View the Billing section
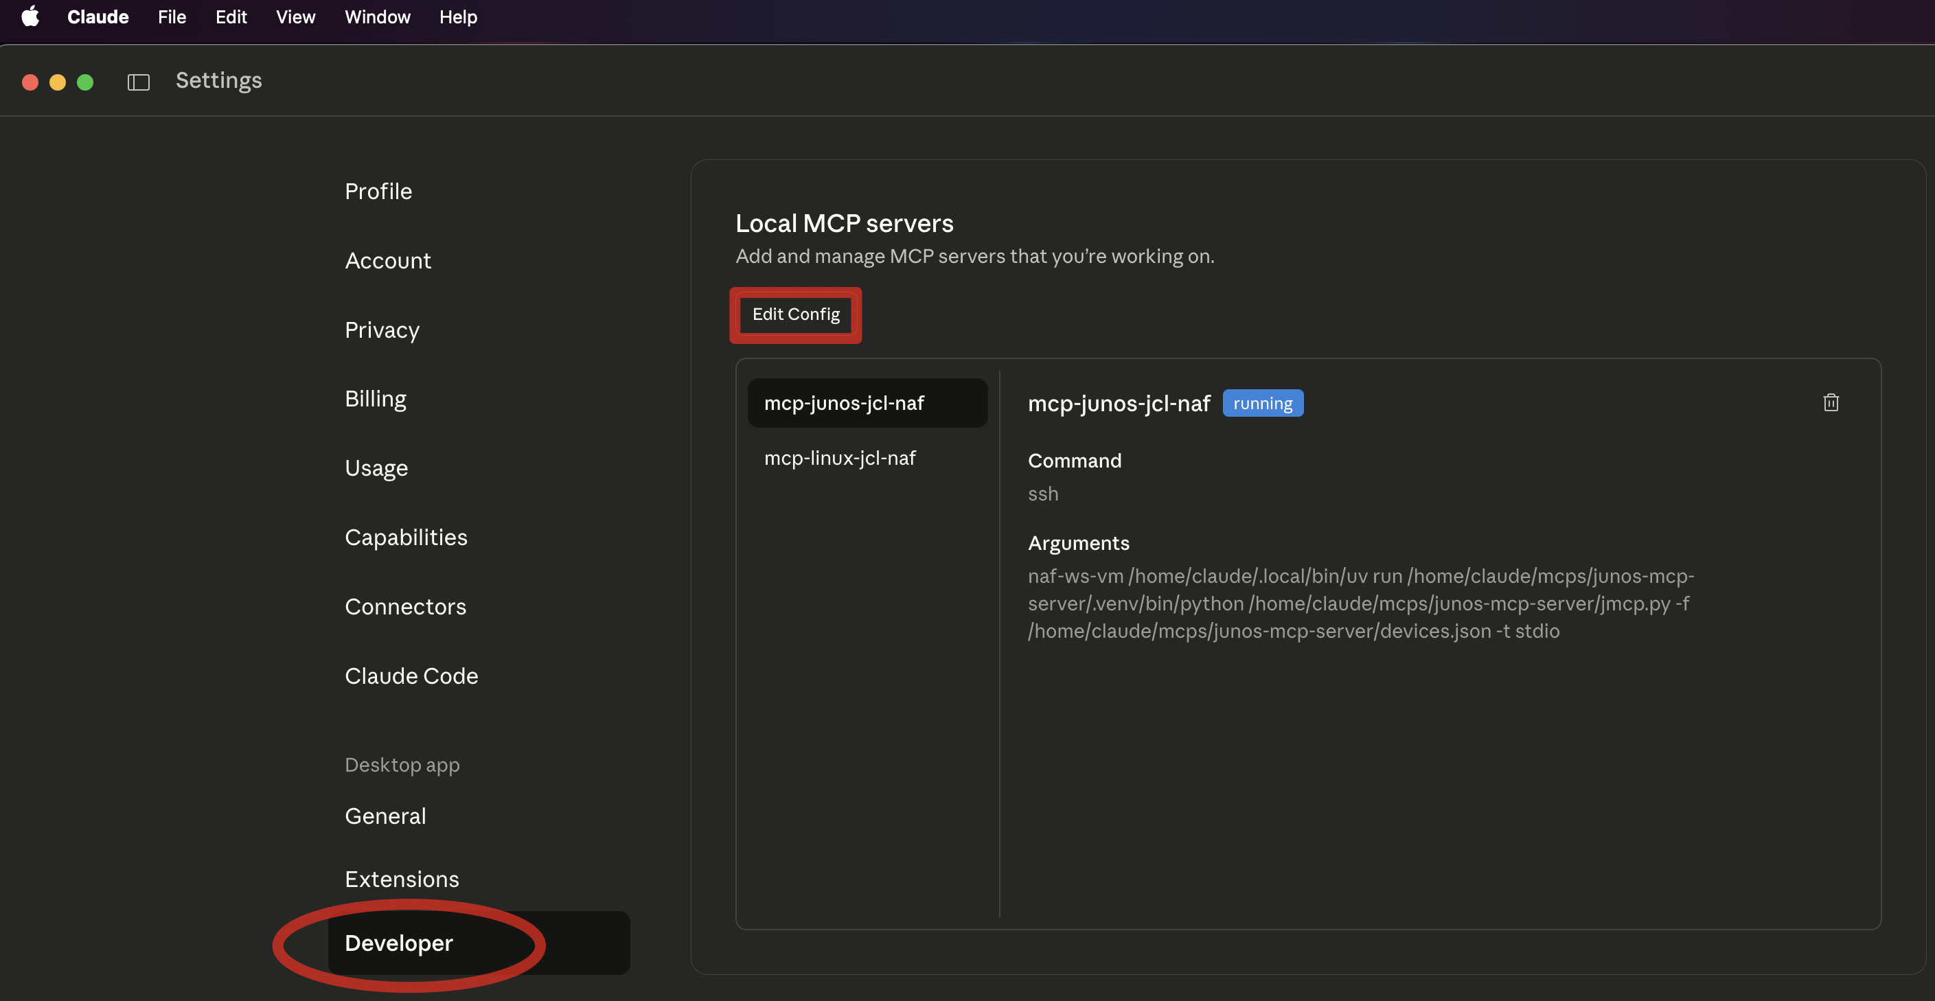Screen dimensions: 1935x1001 pos(376,399)
